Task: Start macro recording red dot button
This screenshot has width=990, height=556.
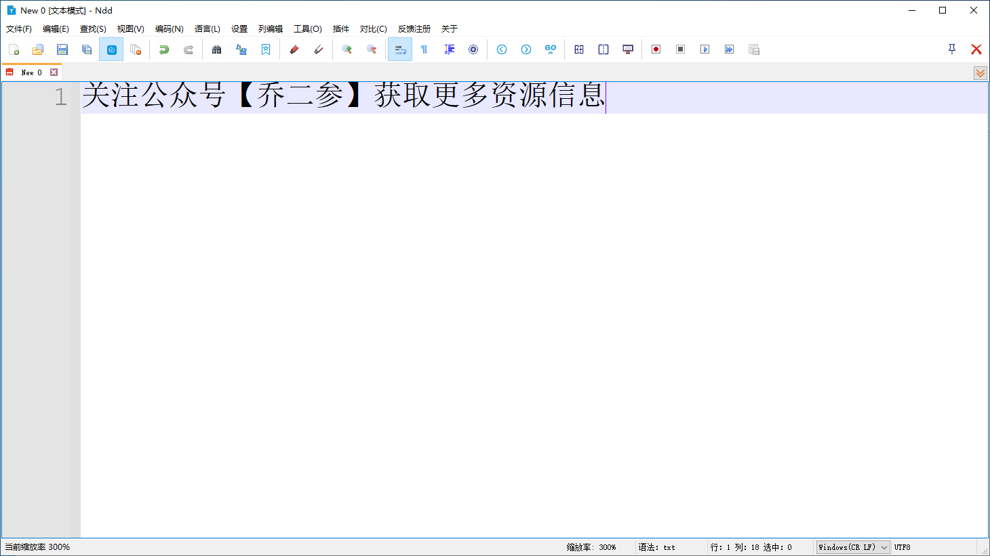Action: coord(656,49)
